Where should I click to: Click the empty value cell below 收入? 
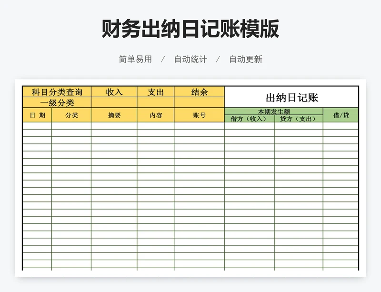[114, 102]
